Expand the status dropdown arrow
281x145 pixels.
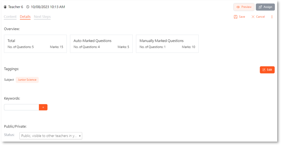(x=80, y=136)
